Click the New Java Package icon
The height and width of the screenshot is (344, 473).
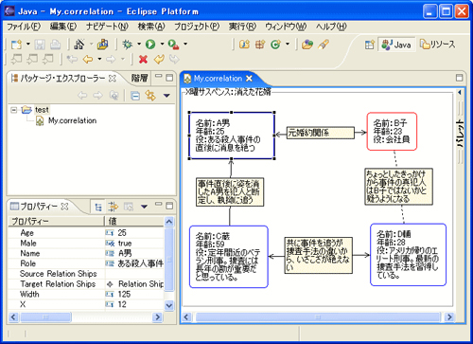click(x=260, y=45)
